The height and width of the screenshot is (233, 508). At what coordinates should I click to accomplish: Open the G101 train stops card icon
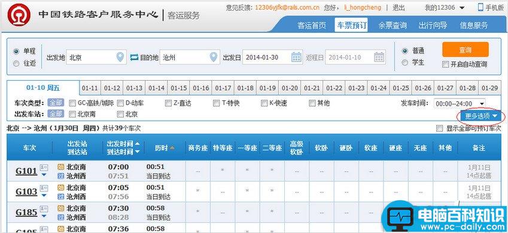pos(44,167)
